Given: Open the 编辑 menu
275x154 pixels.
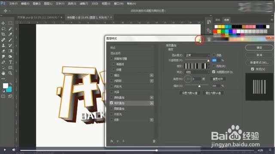Looking at the screenshot, I should tap(25, 3).
